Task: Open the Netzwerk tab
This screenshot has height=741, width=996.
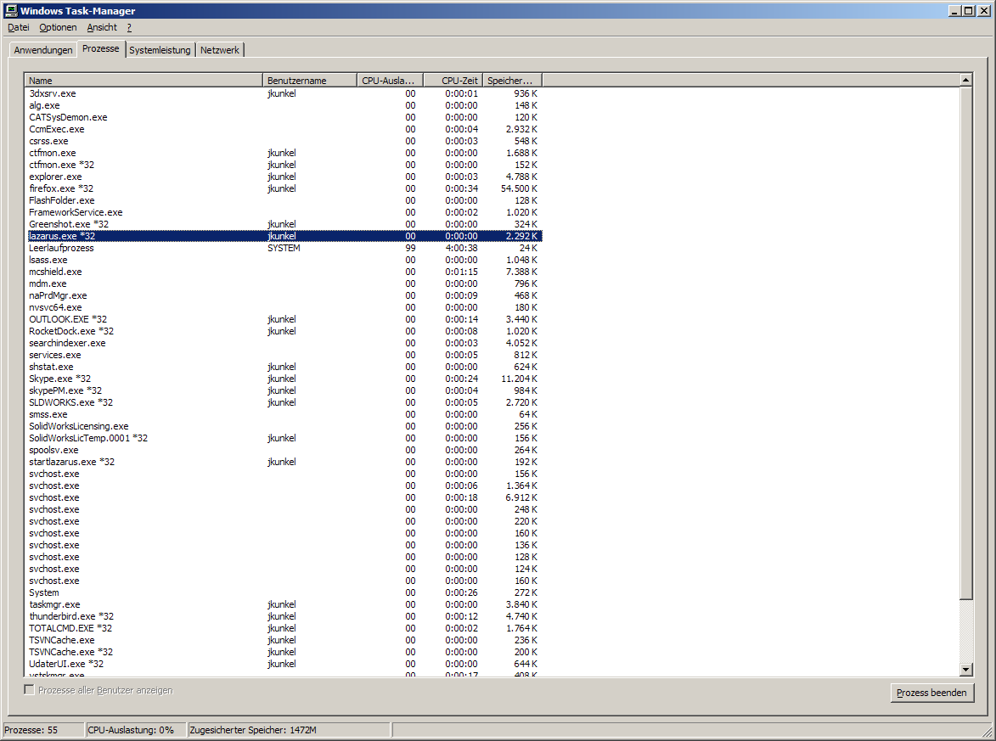Action: coord(220,50)
